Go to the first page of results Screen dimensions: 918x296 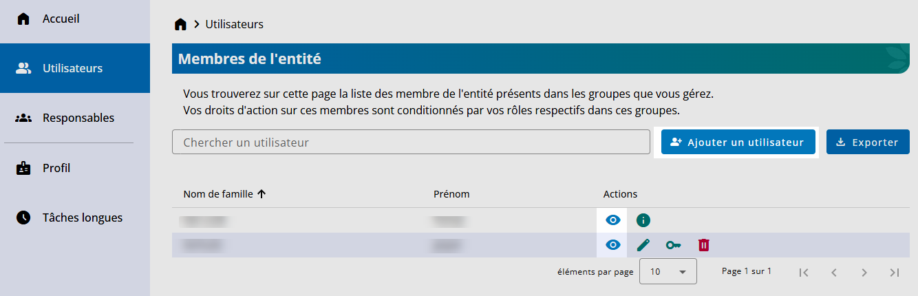803,272
